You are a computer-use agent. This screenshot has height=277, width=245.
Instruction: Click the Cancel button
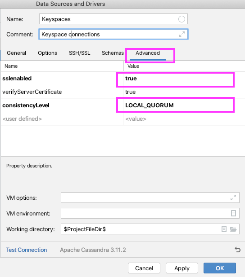[144, 268]
